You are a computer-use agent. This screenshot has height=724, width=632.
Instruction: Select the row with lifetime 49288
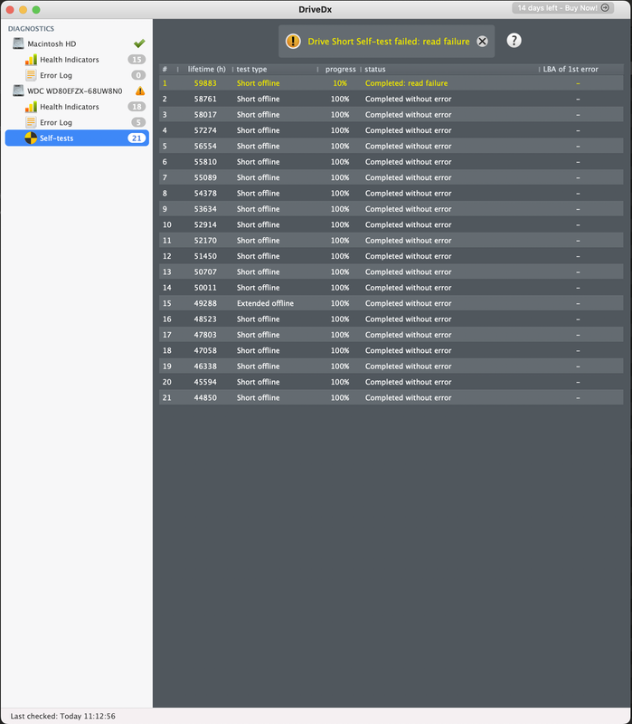[x=391, y=303]
